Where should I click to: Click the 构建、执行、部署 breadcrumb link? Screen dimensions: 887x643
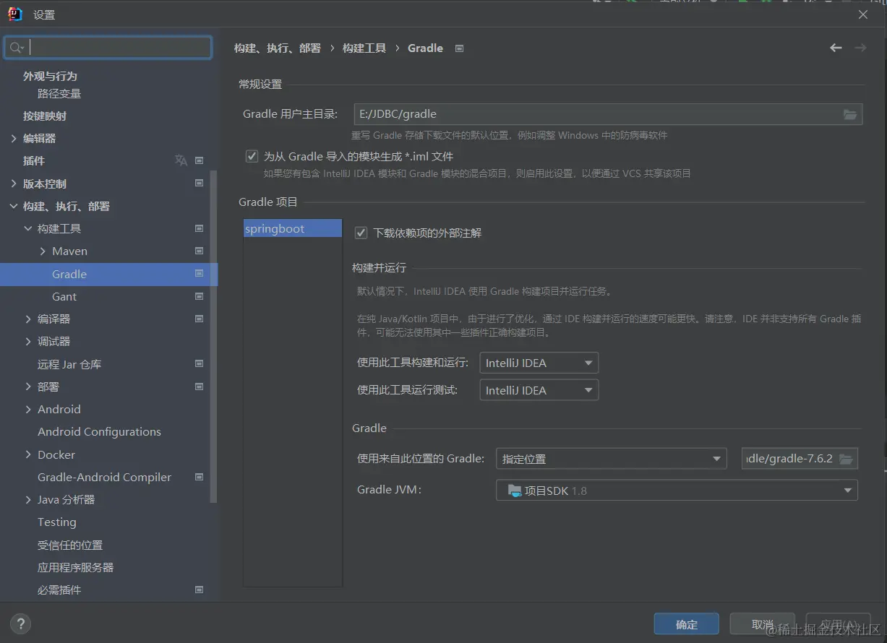pos(278,48)
